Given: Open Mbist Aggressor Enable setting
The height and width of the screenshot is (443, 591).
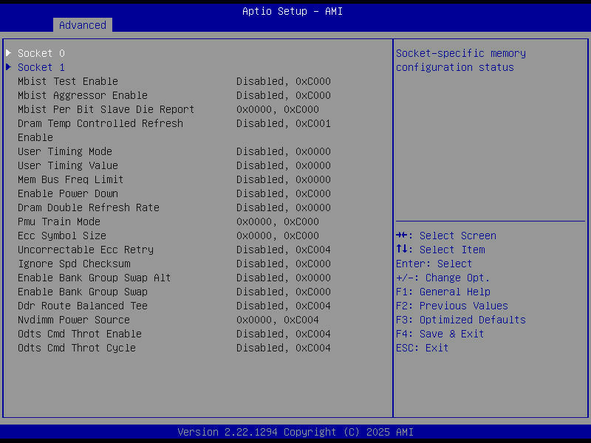Looking at the screenshot, I should point(82,95).
